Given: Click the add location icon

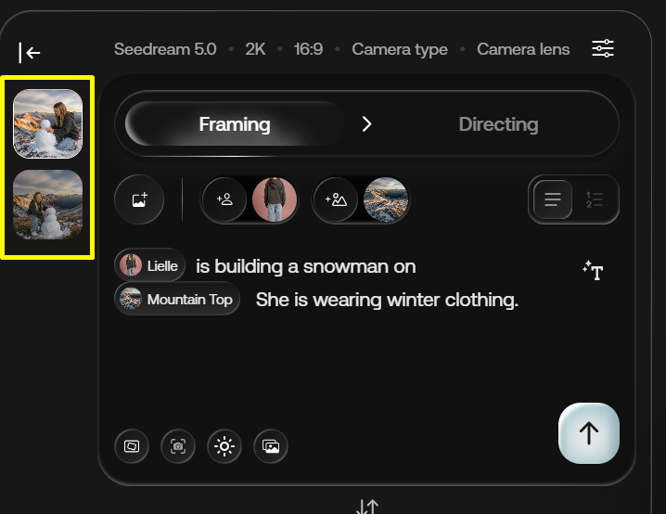Looking at the screenshot, I should 335,199.
